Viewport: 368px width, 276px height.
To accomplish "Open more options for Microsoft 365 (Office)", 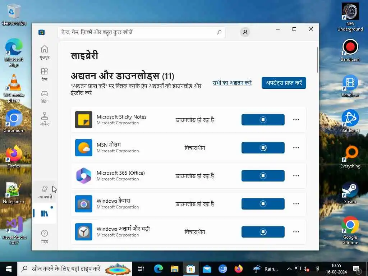I will click(296, 176).
